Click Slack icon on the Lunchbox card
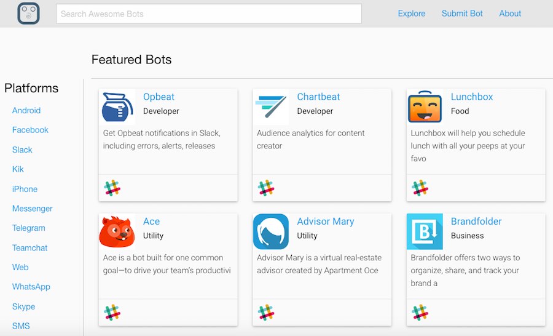 point(420,188)
